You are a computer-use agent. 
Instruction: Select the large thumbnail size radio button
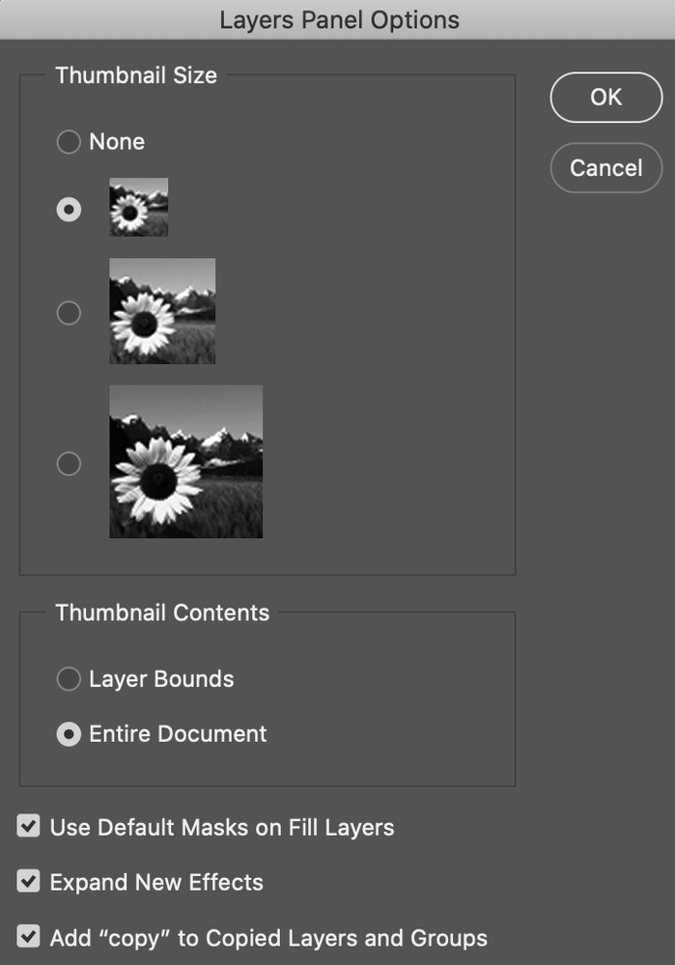tap(69, 464)
